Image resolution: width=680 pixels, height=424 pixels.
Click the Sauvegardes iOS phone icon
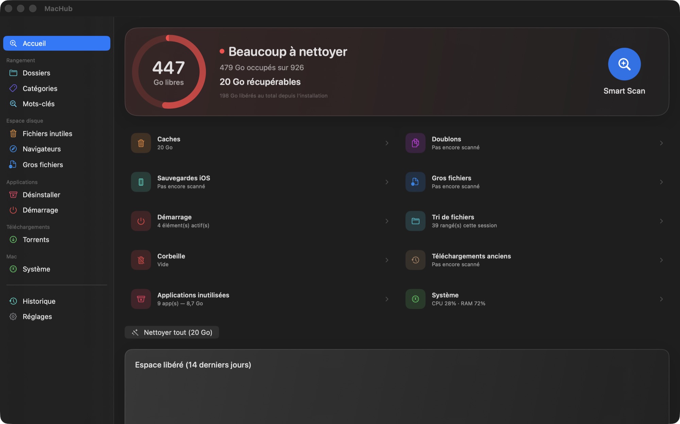141,182
